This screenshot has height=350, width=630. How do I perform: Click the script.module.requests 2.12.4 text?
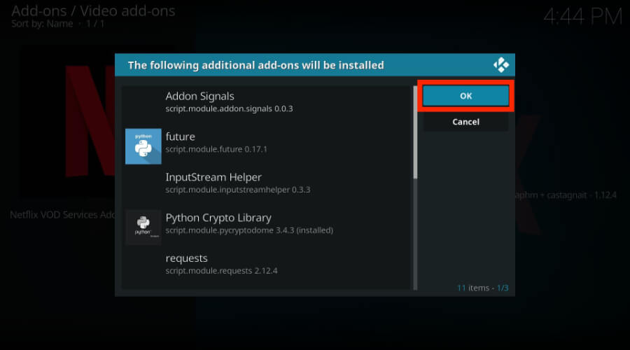[221, 271]
